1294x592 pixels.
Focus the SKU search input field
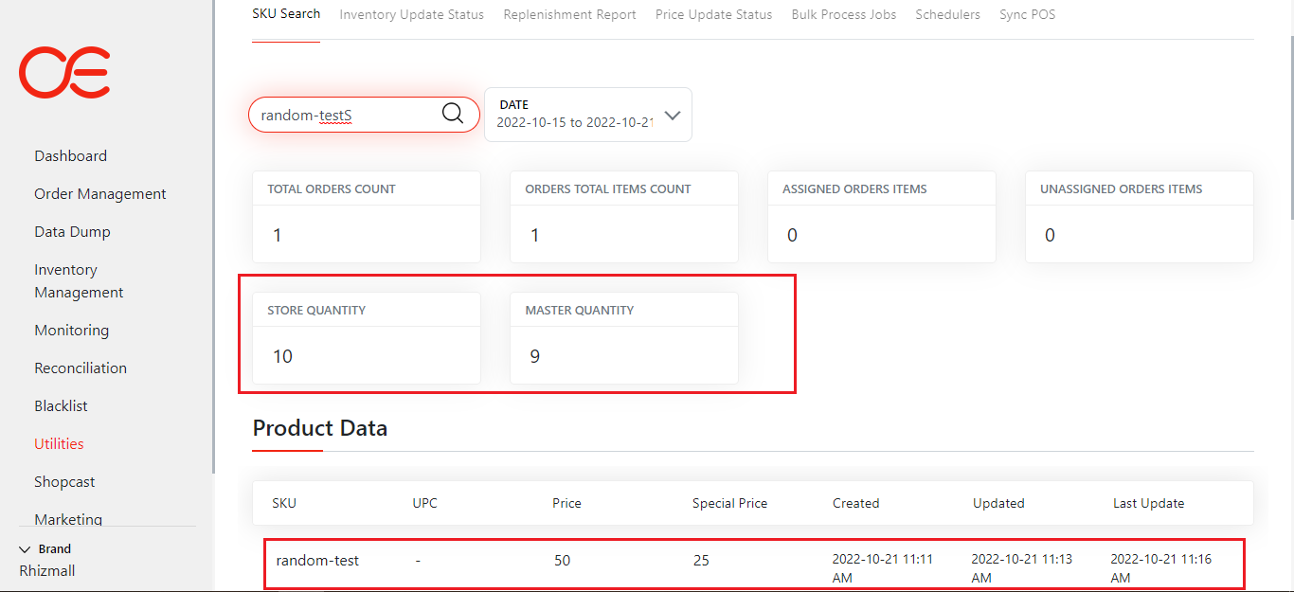coord(346,115)
